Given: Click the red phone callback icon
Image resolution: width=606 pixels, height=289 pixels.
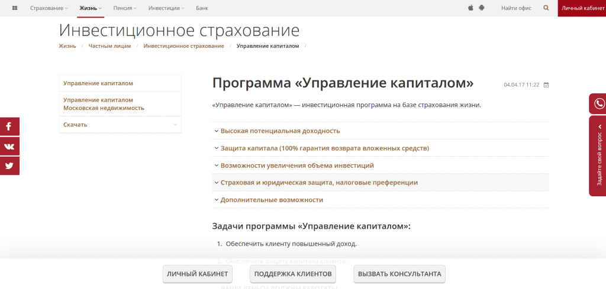Looking at the screenshot, I should pos(599,103).
